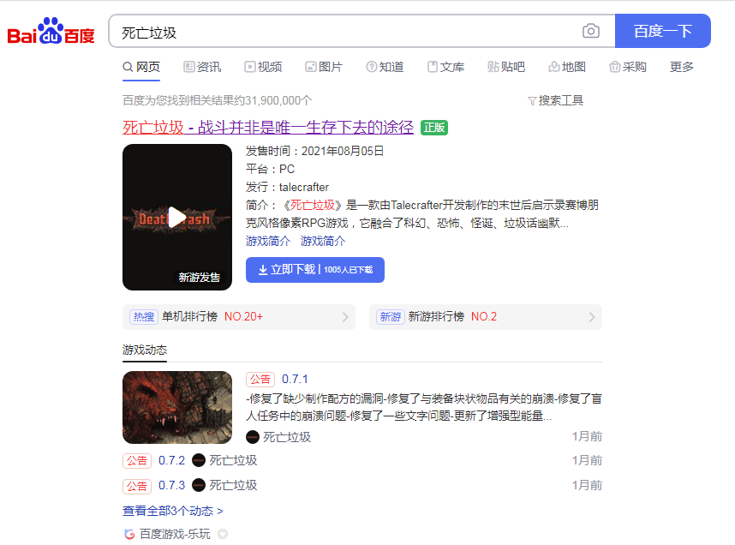Switch to the 文库 tab
The width and height of the screenshot is (735, 545).
[445, 67]
